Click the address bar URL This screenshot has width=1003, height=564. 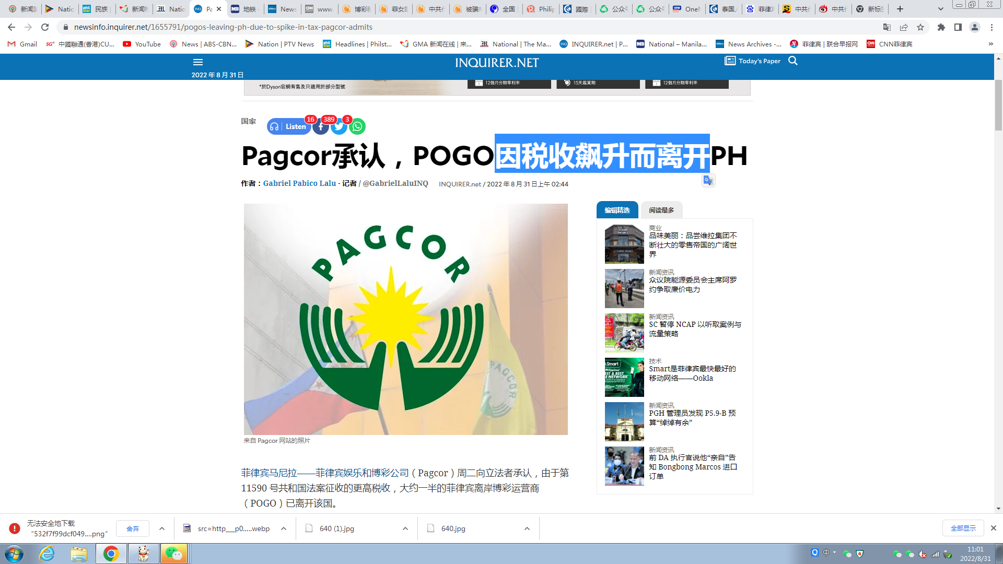(223, 27)
